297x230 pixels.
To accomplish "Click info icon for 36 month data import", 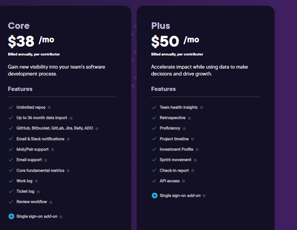I will pos(71,118).
